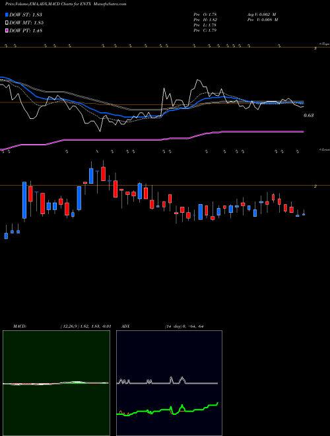Select the 'DOW MT: 1.83' legend label

click(x=26, y=23)
